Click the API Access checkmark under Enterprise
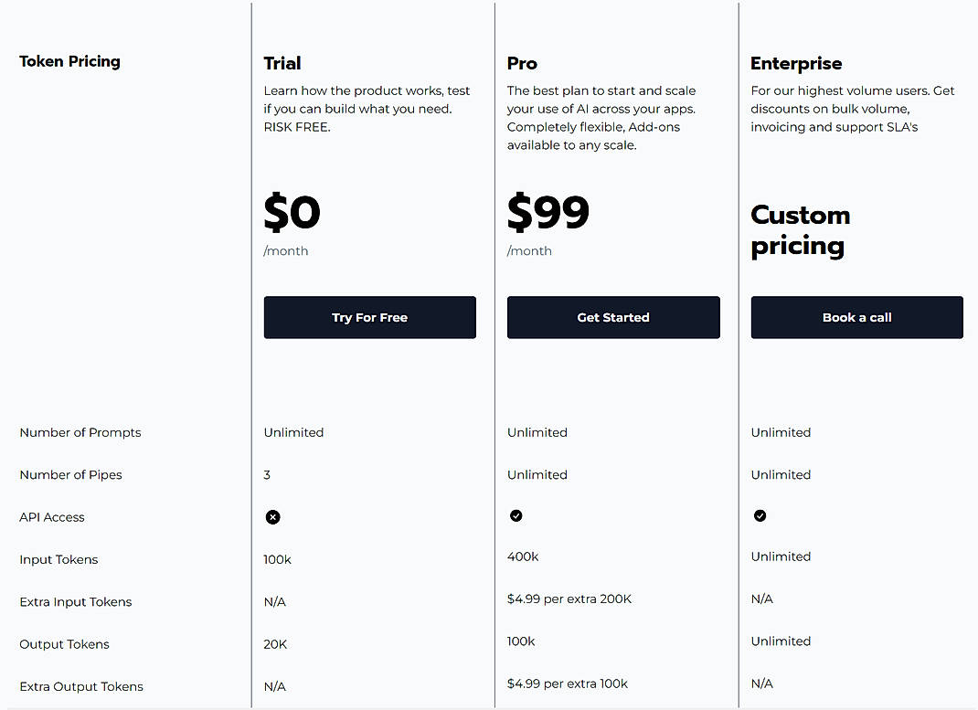The image size is (978, 710). 760,515
